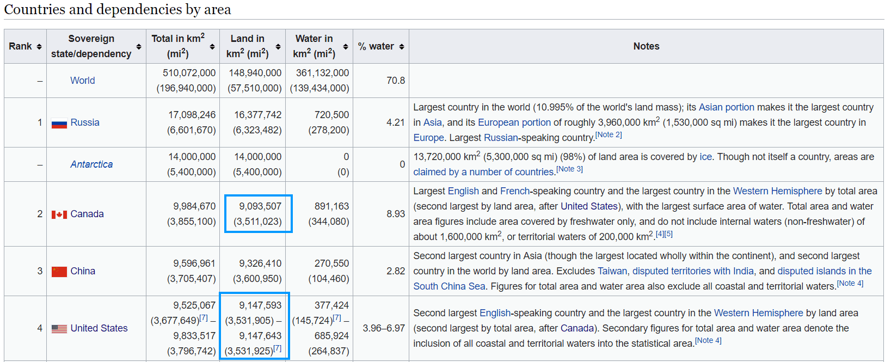Open citation [4] in Canada notes
The height and width of the screenshot is (362, 891).
click(x=660, y=234)
